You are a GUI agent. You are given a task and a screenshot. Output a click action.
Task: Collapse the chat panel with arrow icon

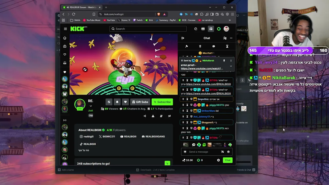coord(183,38)
